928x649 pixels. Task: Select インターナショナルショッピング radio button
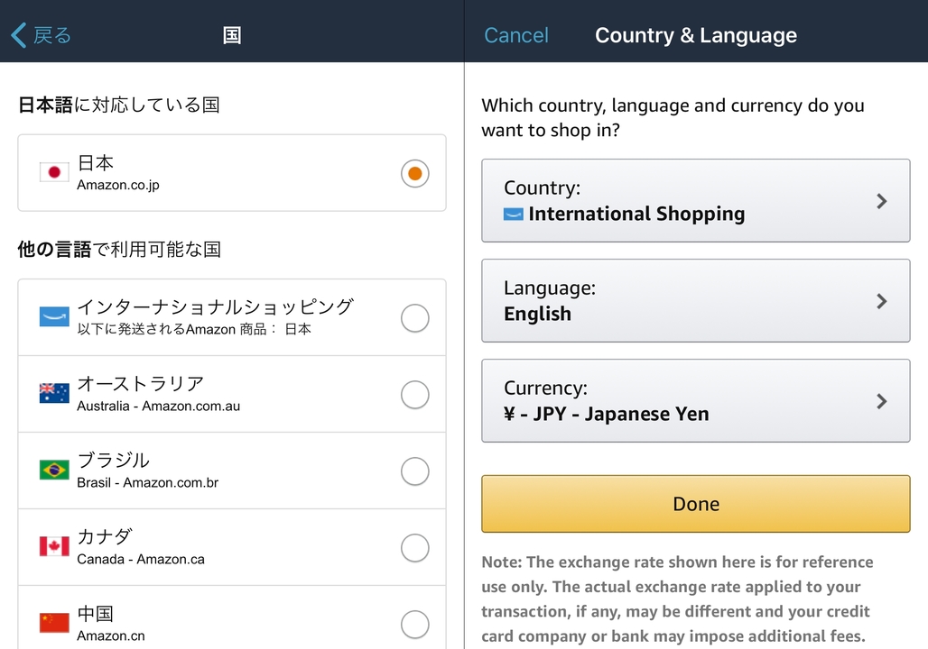[x=415, y=318]
